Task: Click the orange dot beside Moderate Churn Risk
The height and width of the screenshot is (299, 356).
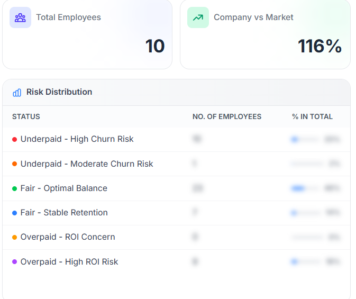Action: [x=15, y=164]
